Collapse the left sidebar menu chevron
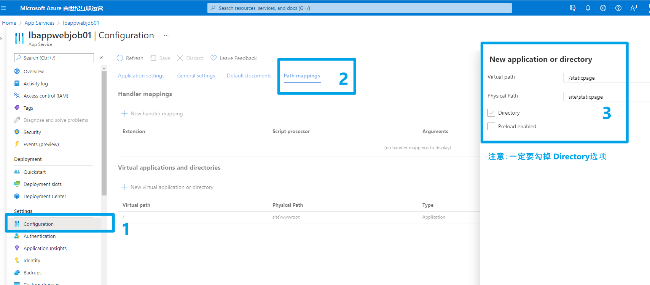 point(101,58)
